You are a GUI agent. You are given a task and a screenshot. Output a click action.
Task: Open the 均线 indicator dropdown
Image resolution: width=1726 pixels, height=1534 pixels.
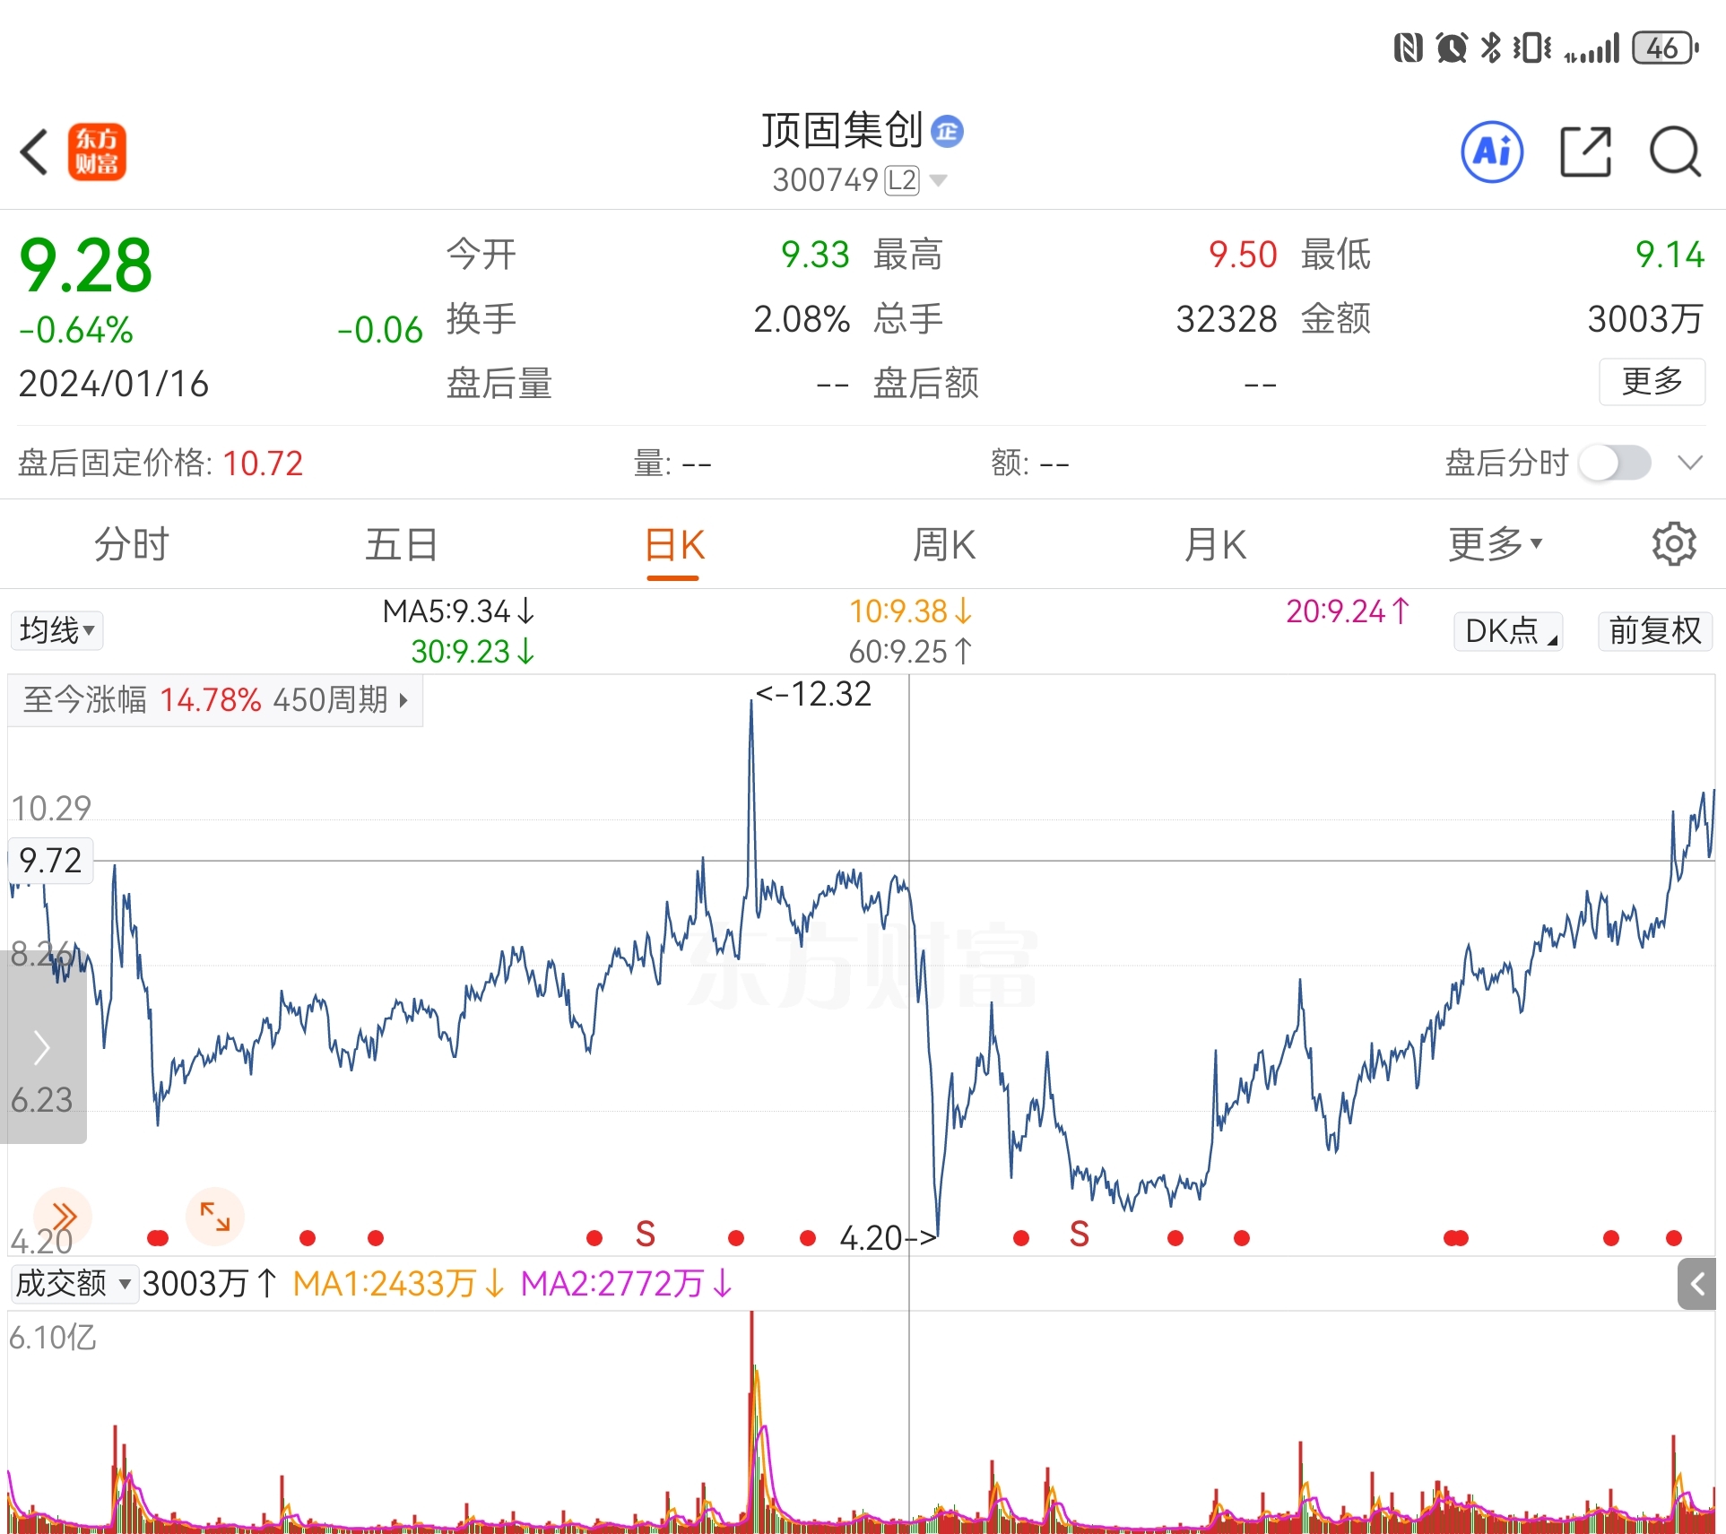tap(56, 630)
